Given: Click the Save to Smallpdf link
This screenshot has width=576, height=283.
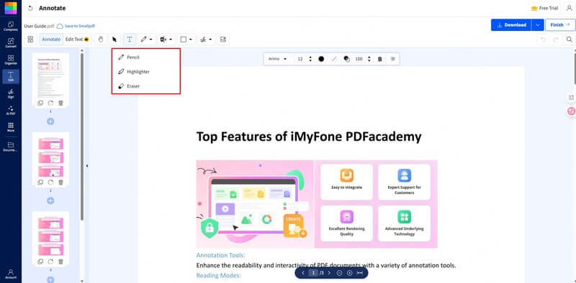Looking at the screenshot, I should point(76,26).
